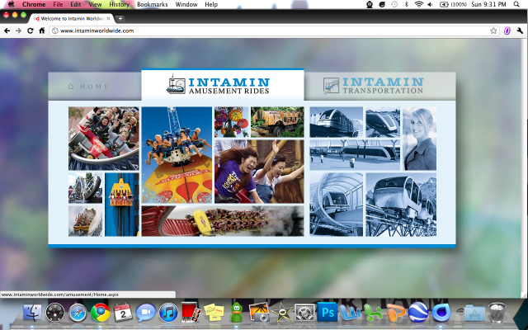The width and height of the screenshot is (528, 330).
Task: Open the Apple menu
Action: pos(11,4)
